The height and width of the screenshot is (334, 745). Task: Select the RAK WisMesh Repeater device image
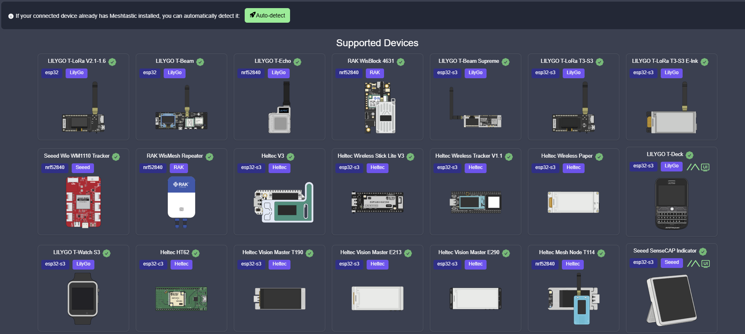[x=181, y=202]
